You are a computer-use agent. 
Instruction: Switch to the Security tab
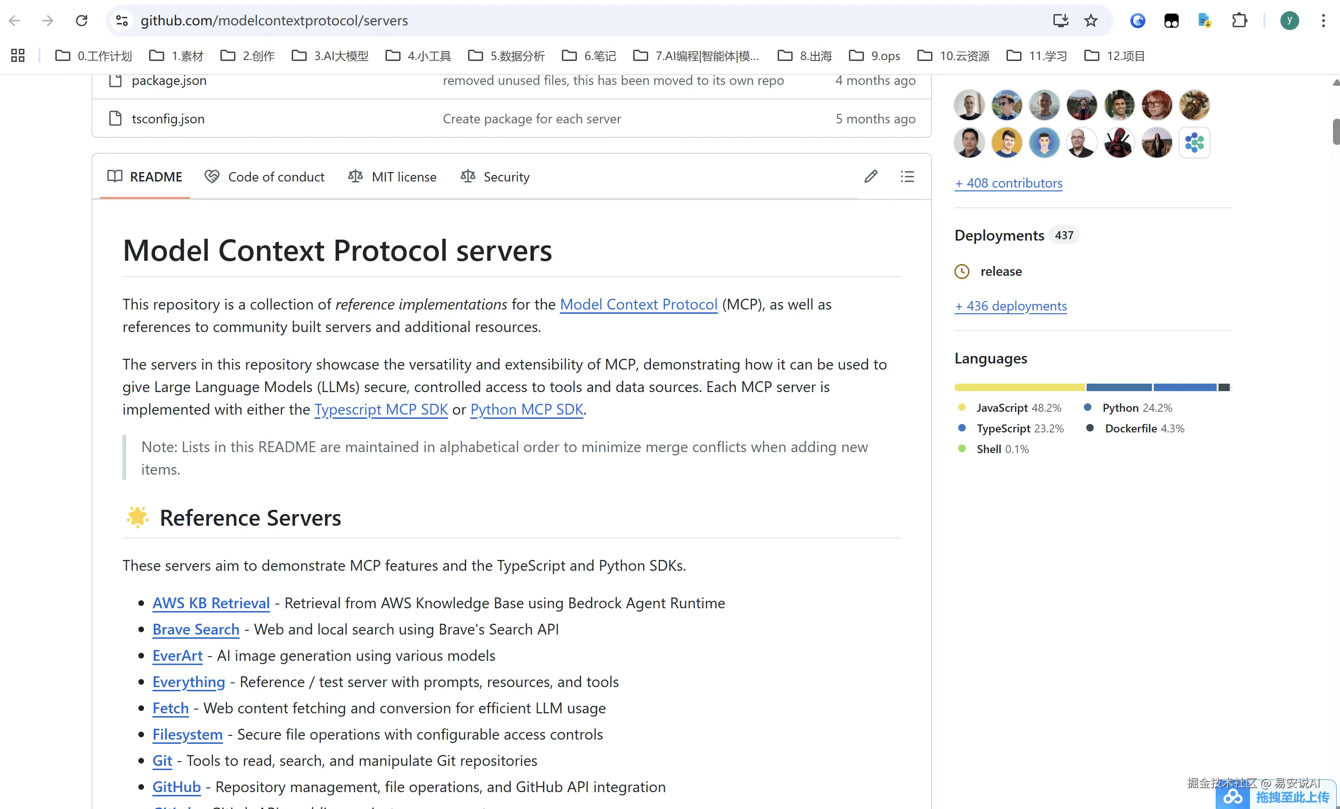(x=495, y=177)
